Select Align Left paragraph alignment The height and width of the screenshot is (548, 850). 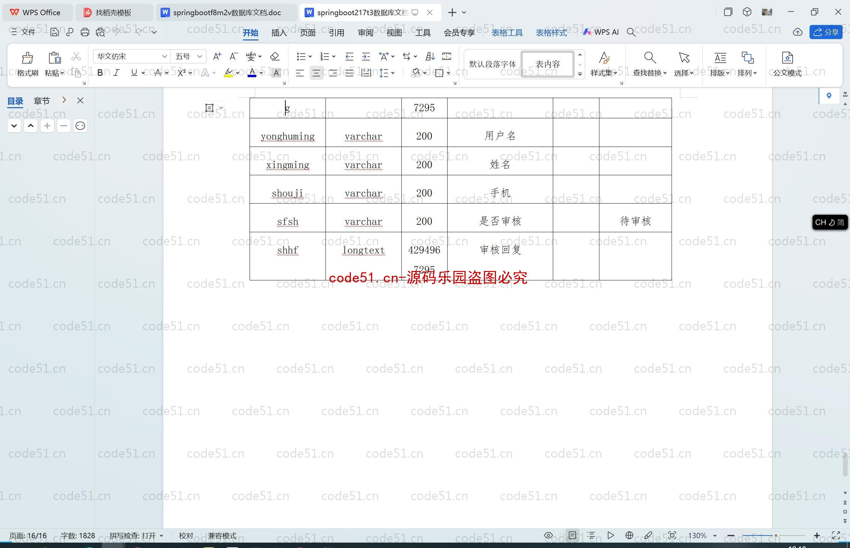(300, 73)
